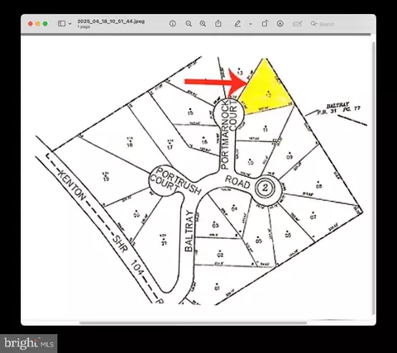This screenshot has height=353, width=397.
Task: Click the green full-screen window button
Action: click(45, 24)
